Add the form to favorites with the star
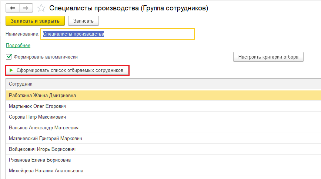321x179 pixels. [42, 8]
